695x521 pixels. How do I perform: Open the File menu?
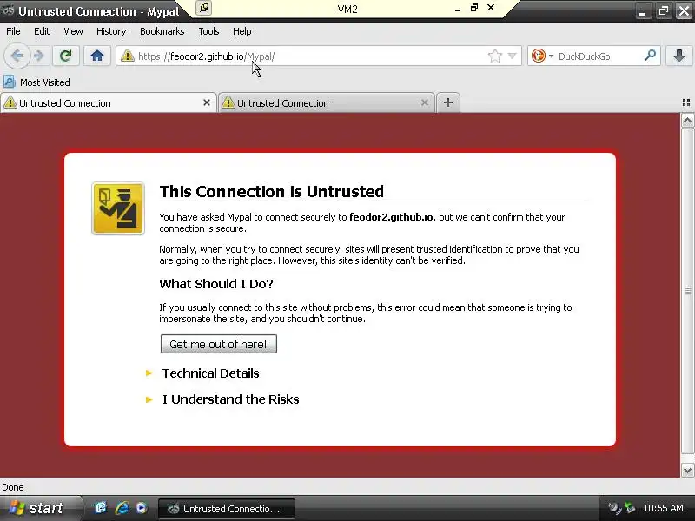click(13, 31)
